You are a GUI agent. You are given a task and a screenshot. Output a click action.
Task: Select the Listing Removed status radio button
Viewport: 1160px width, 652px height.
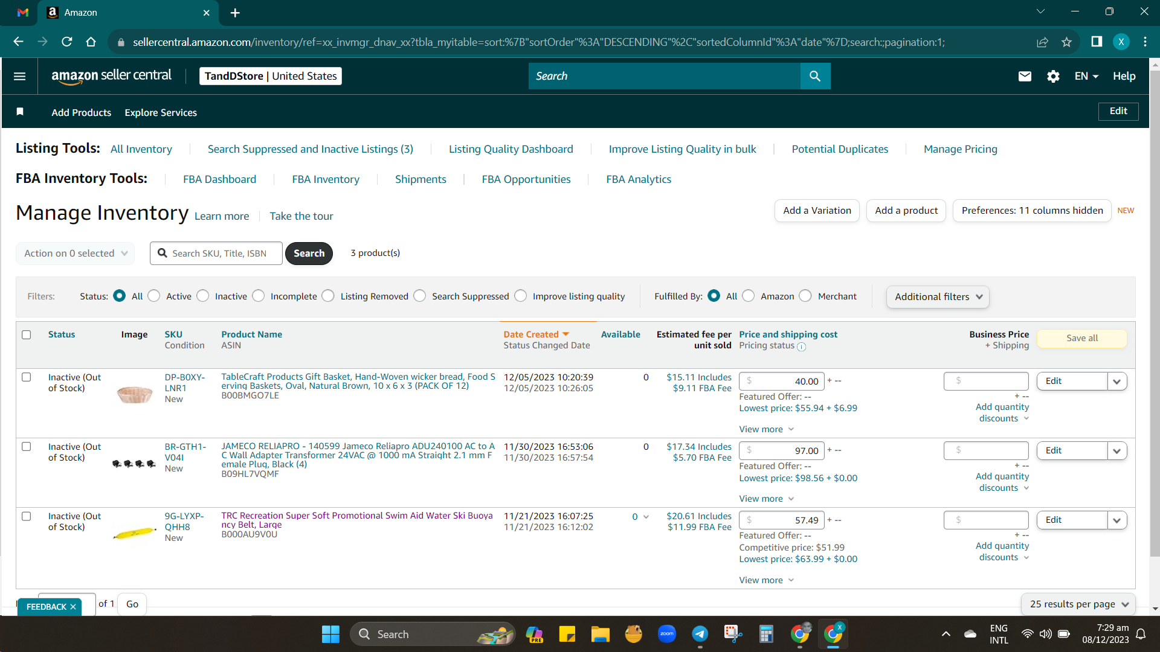(328, 296)
